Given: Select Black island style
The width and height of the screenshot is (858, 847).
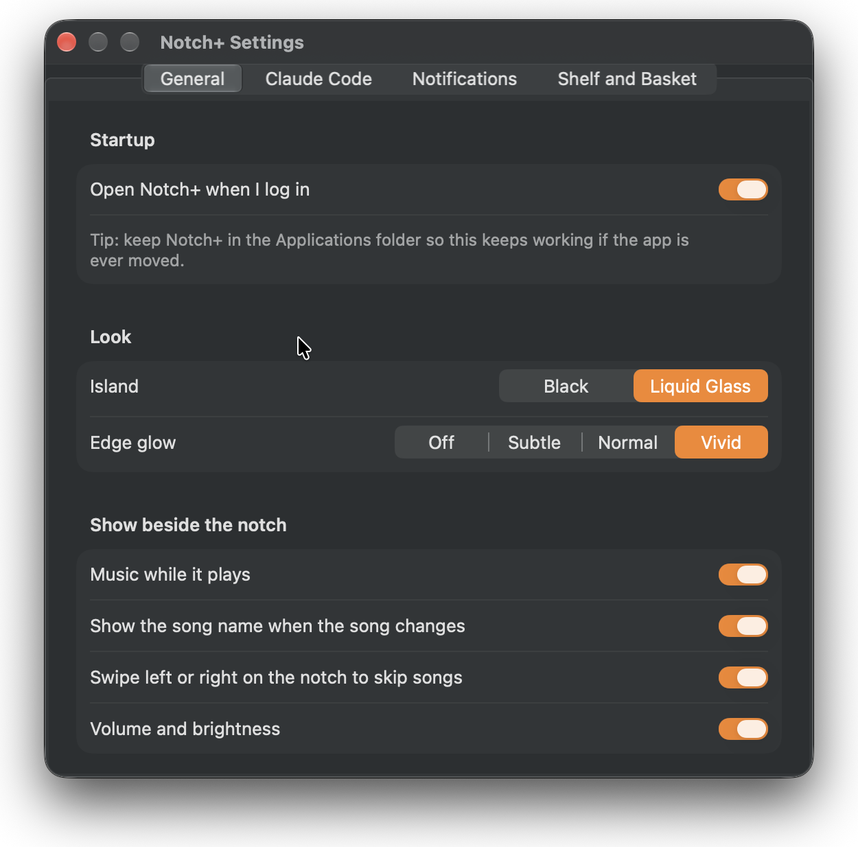Looking at the screenshot, I should [566, 386].
